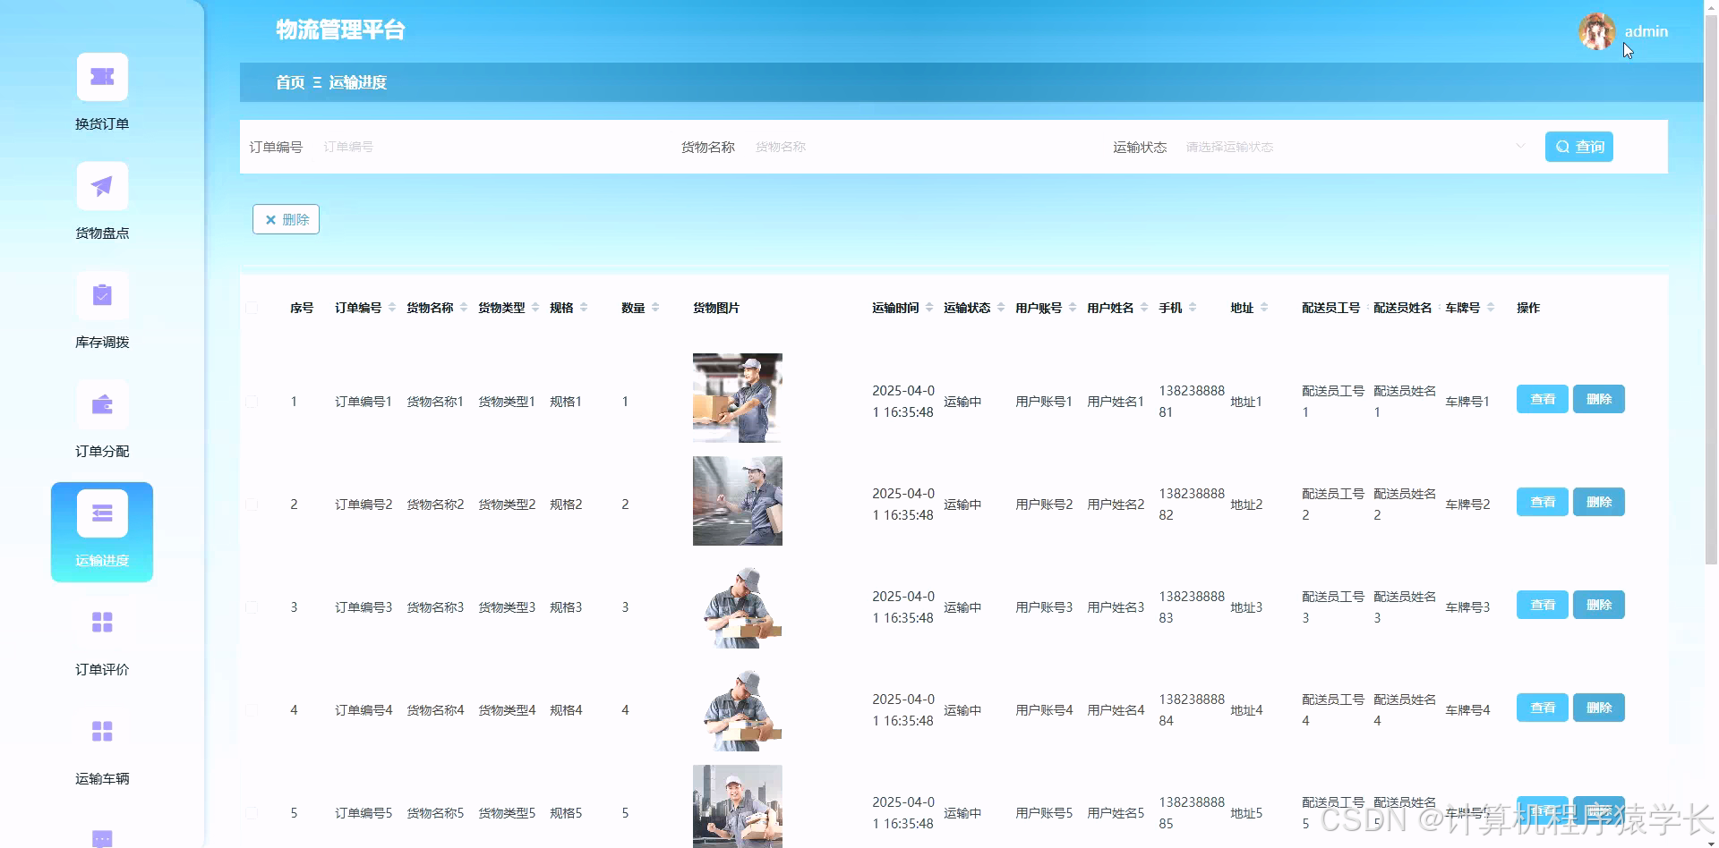View details of 订单编号4 row
Viewport: 1719px width, 848px height.
1542,708
